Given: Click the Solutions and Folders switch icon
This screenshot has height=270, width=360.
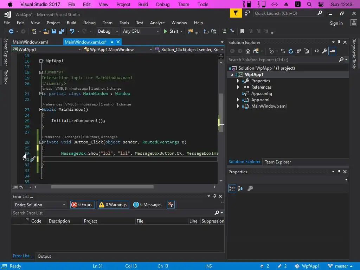Looking at the screenshot, I should click(256, 51).
